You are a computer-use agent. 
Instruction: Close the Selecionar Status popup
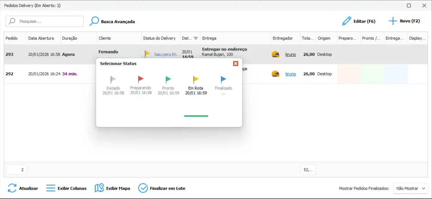click(x=236, y=63)
